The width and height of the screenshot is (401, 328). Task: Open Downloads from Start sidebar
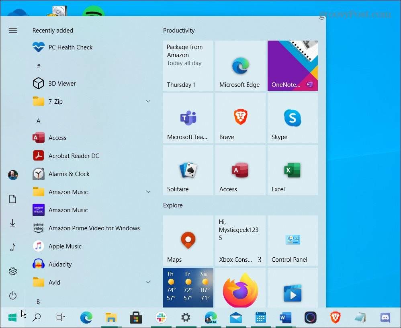point(13,223)
